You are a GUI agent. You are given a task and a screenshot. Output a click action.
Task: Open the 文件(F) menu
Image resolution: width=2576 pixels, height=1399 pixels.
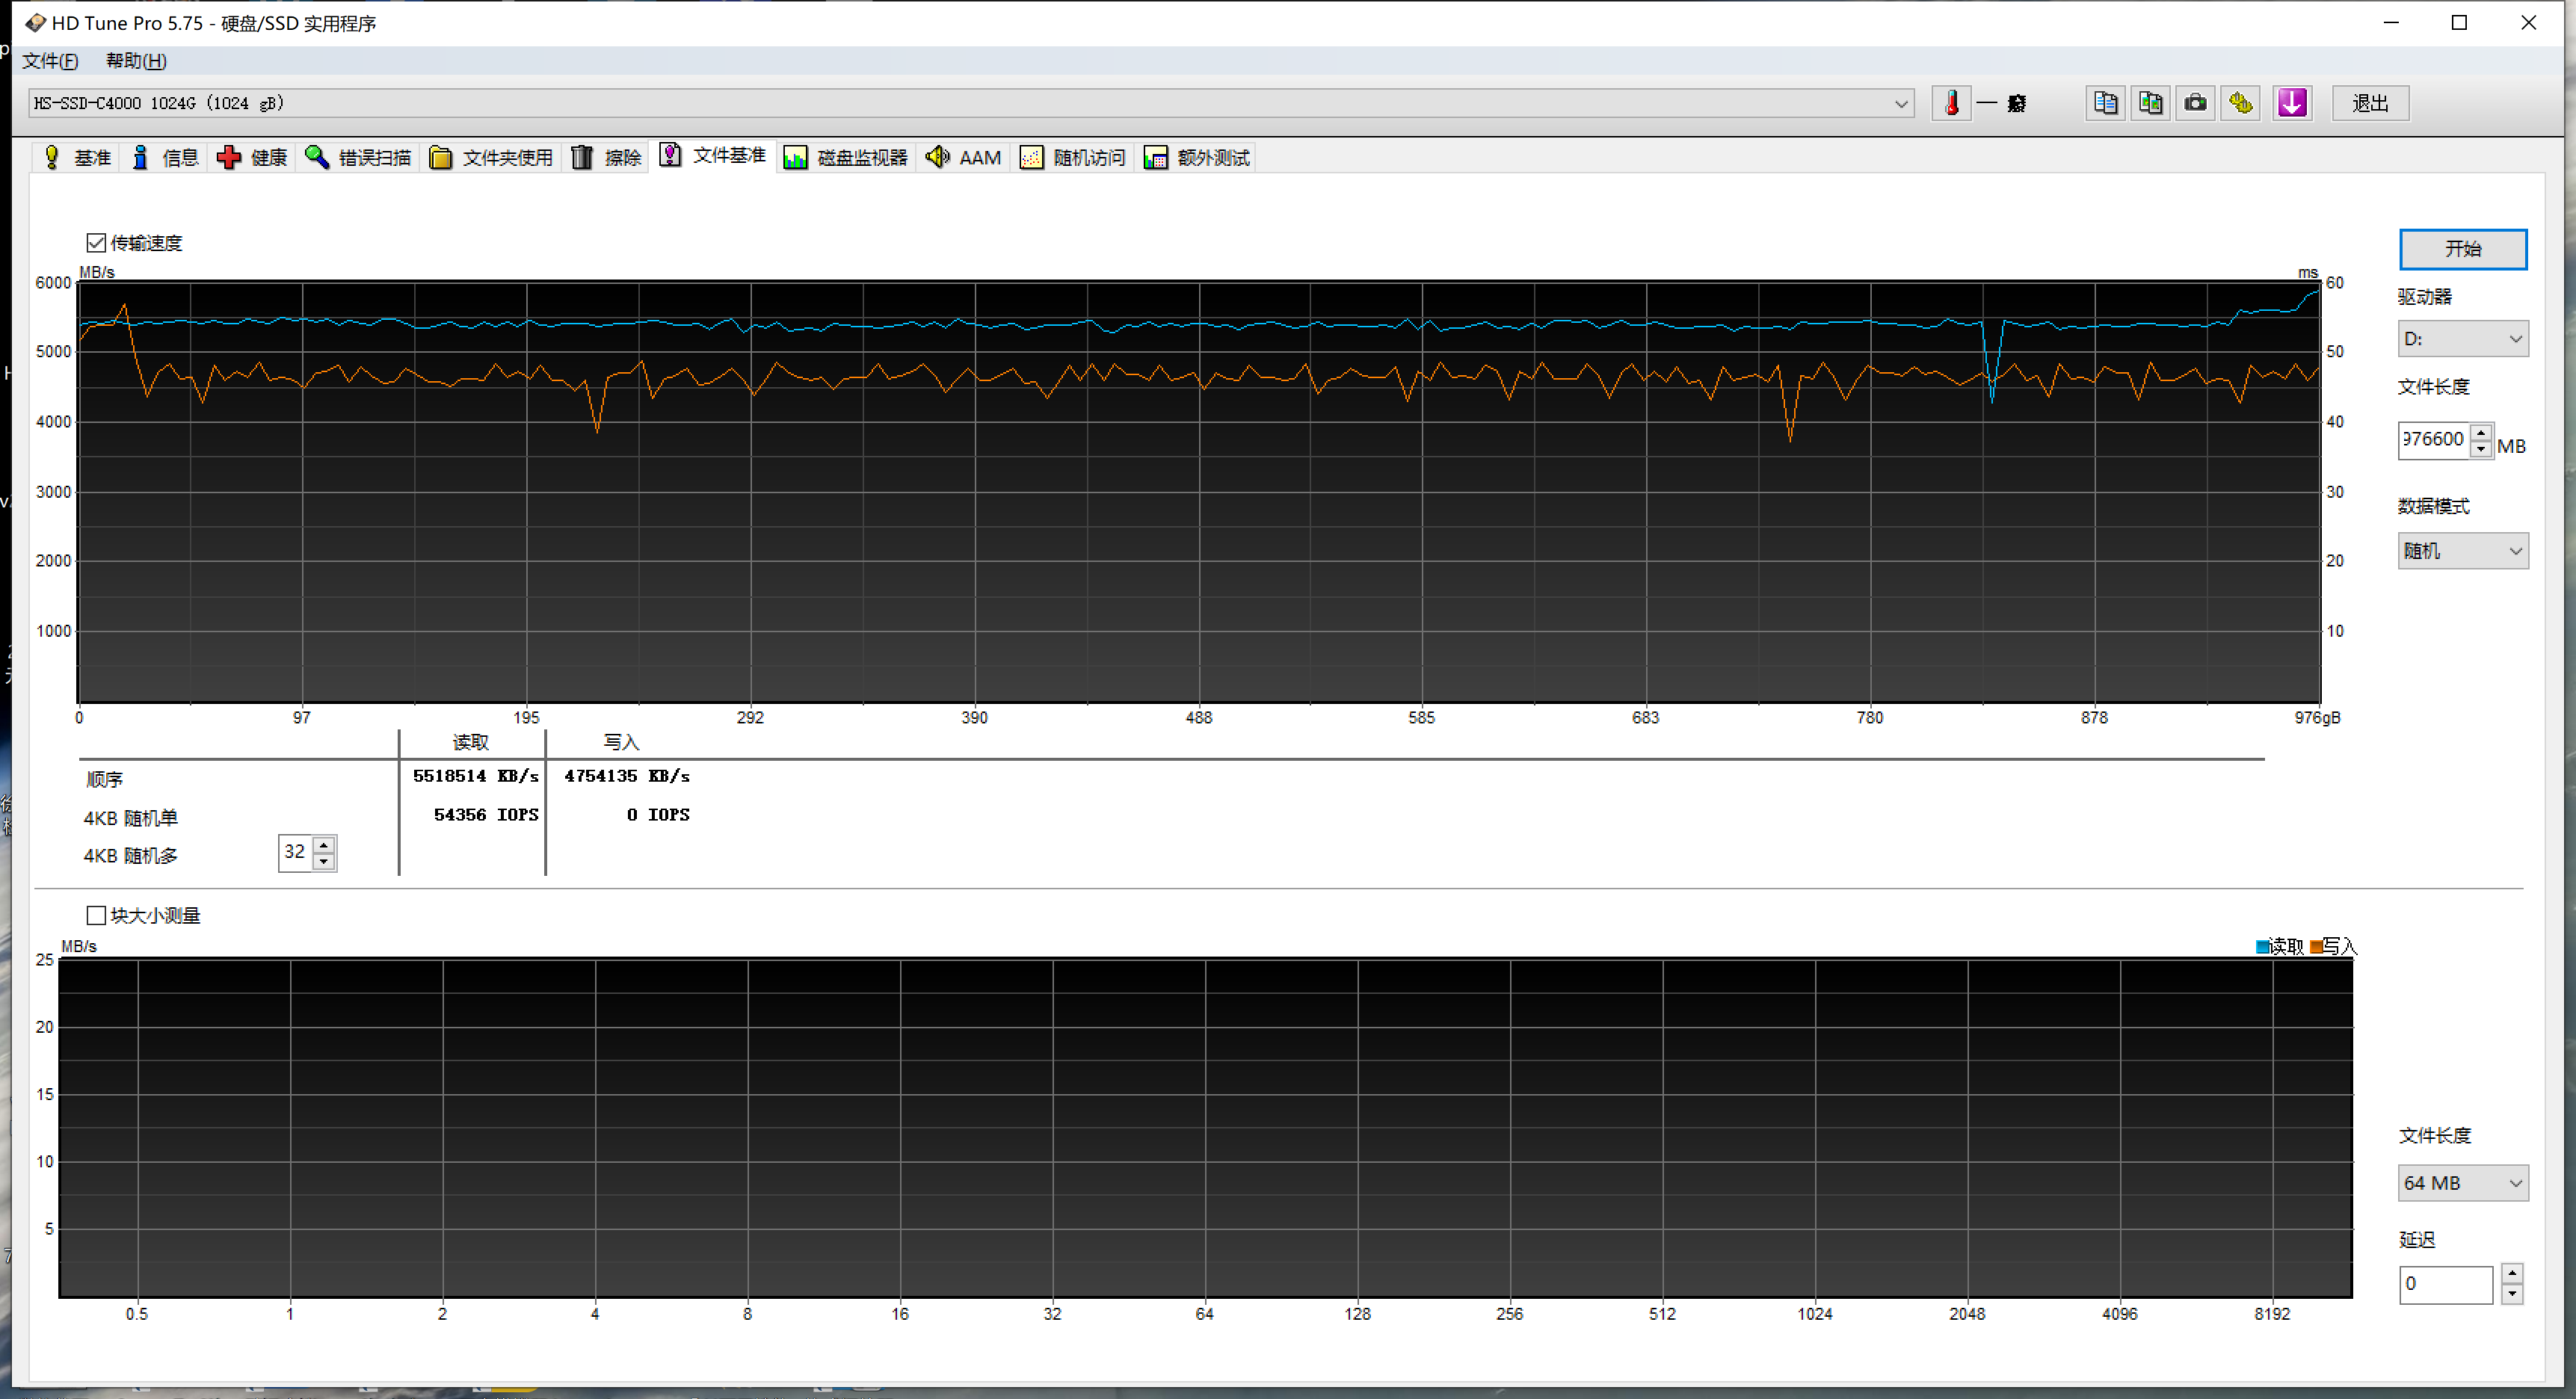coord(50,61)
